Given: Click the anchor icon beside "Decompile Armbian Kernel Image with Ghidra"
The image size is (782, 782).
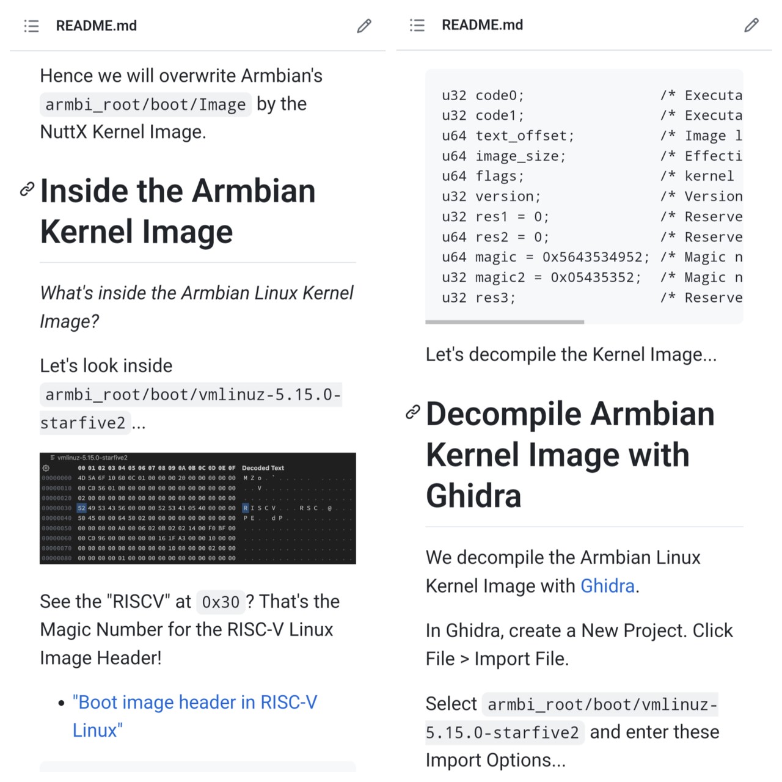Looking at the screenshot, I should click(413, 412).
